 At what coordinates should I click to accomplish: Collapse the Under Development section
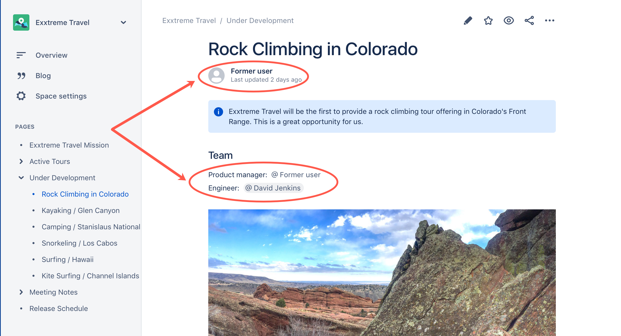pos(21,178)
